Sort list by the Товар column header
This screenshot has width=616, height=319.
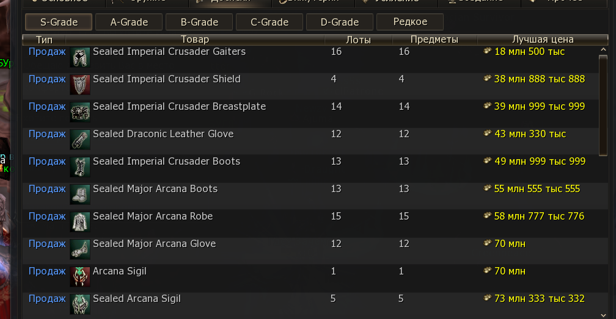coord(196,40)
